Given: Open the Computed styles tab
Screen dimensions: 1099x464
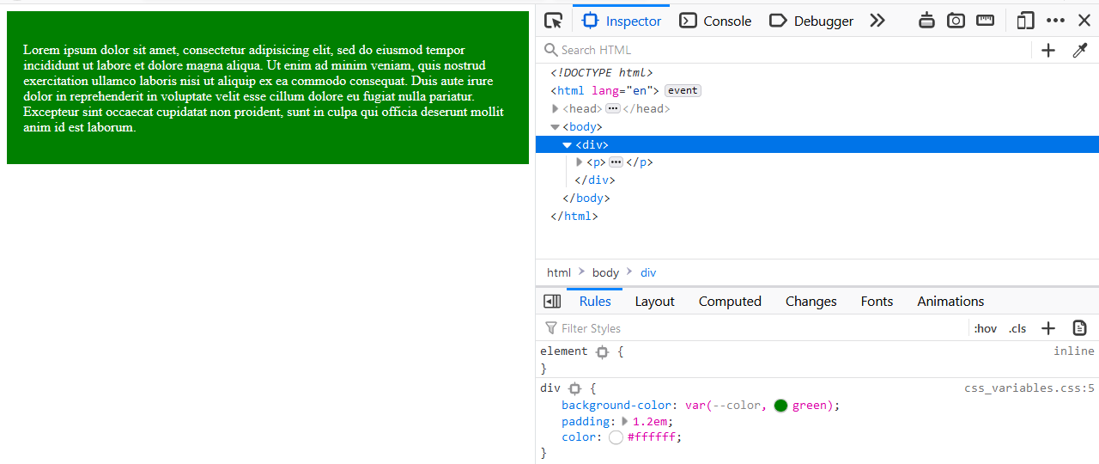Looking at the screenshot, I should pyautogui.click(x=730, y=302).
